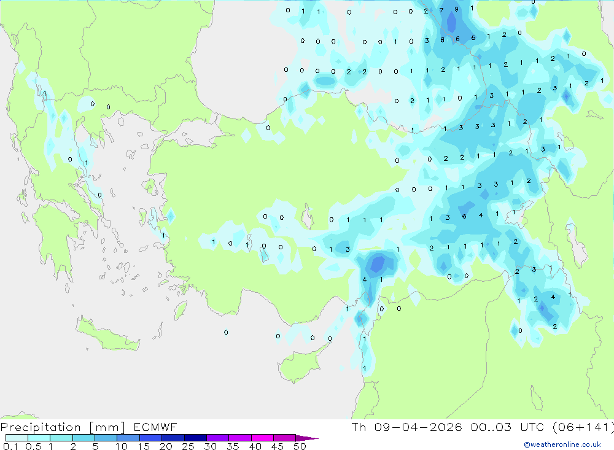Click the 'Precipitation' title word
The width and height of the screenshot is (614, 450).
(x=41, y=427)
